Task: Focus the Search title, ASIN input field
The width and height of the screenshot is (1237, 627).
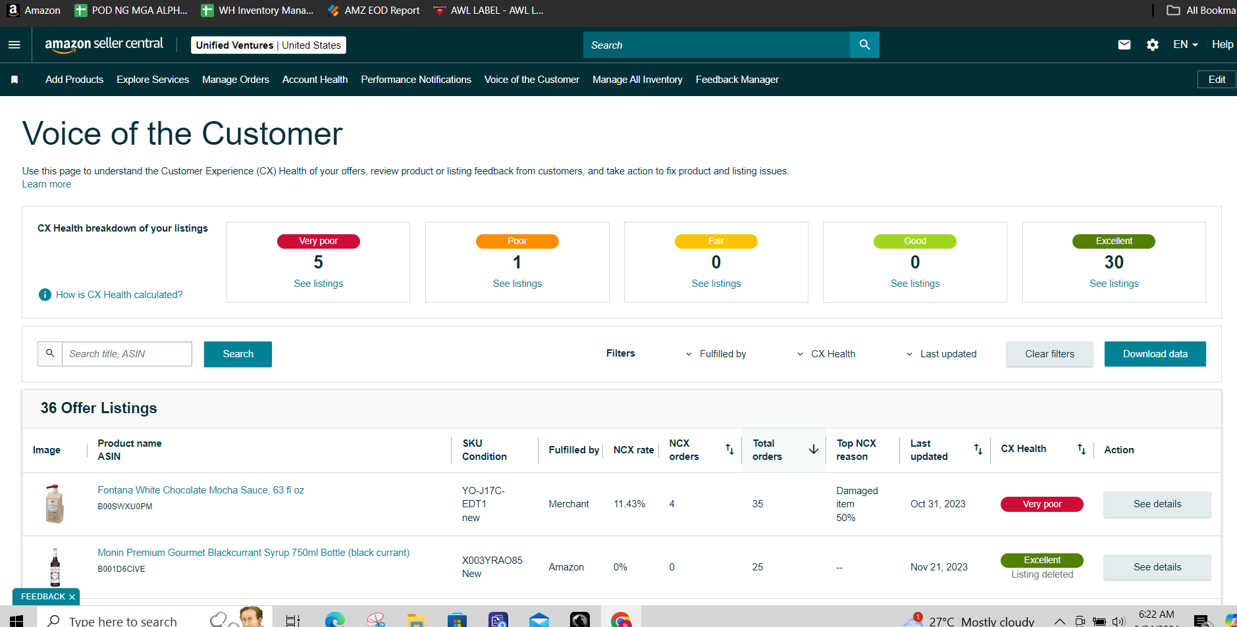Action: (x=127, y=354)
